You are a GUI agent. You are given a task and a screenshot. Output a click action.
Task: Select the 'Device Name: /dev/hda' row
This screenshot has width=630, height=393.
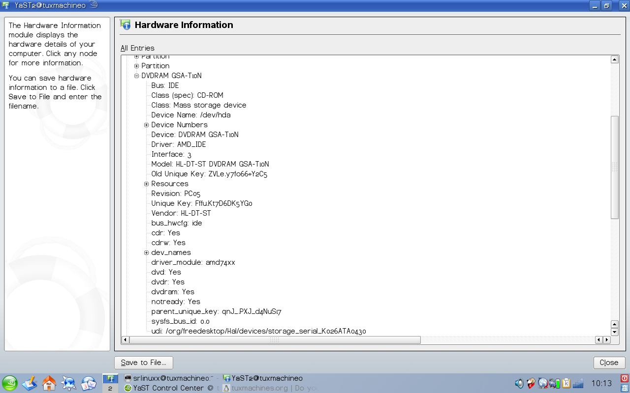pyautogui.click(x=190, y=115)
